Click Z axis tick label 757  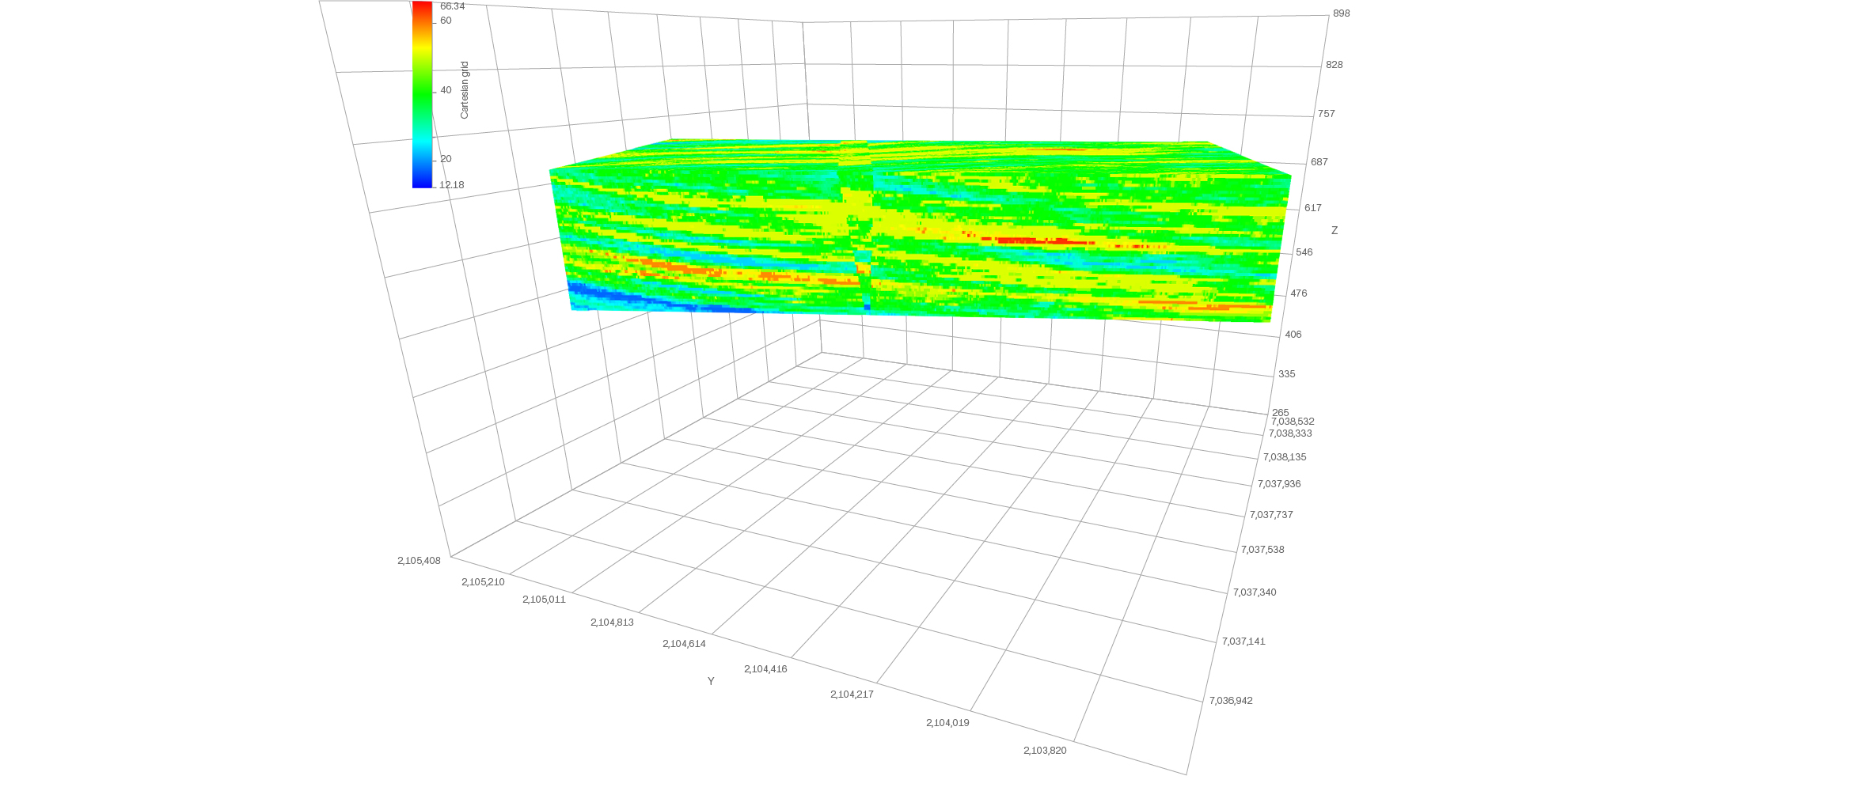pyautogui.click(x=1327, y=114)
